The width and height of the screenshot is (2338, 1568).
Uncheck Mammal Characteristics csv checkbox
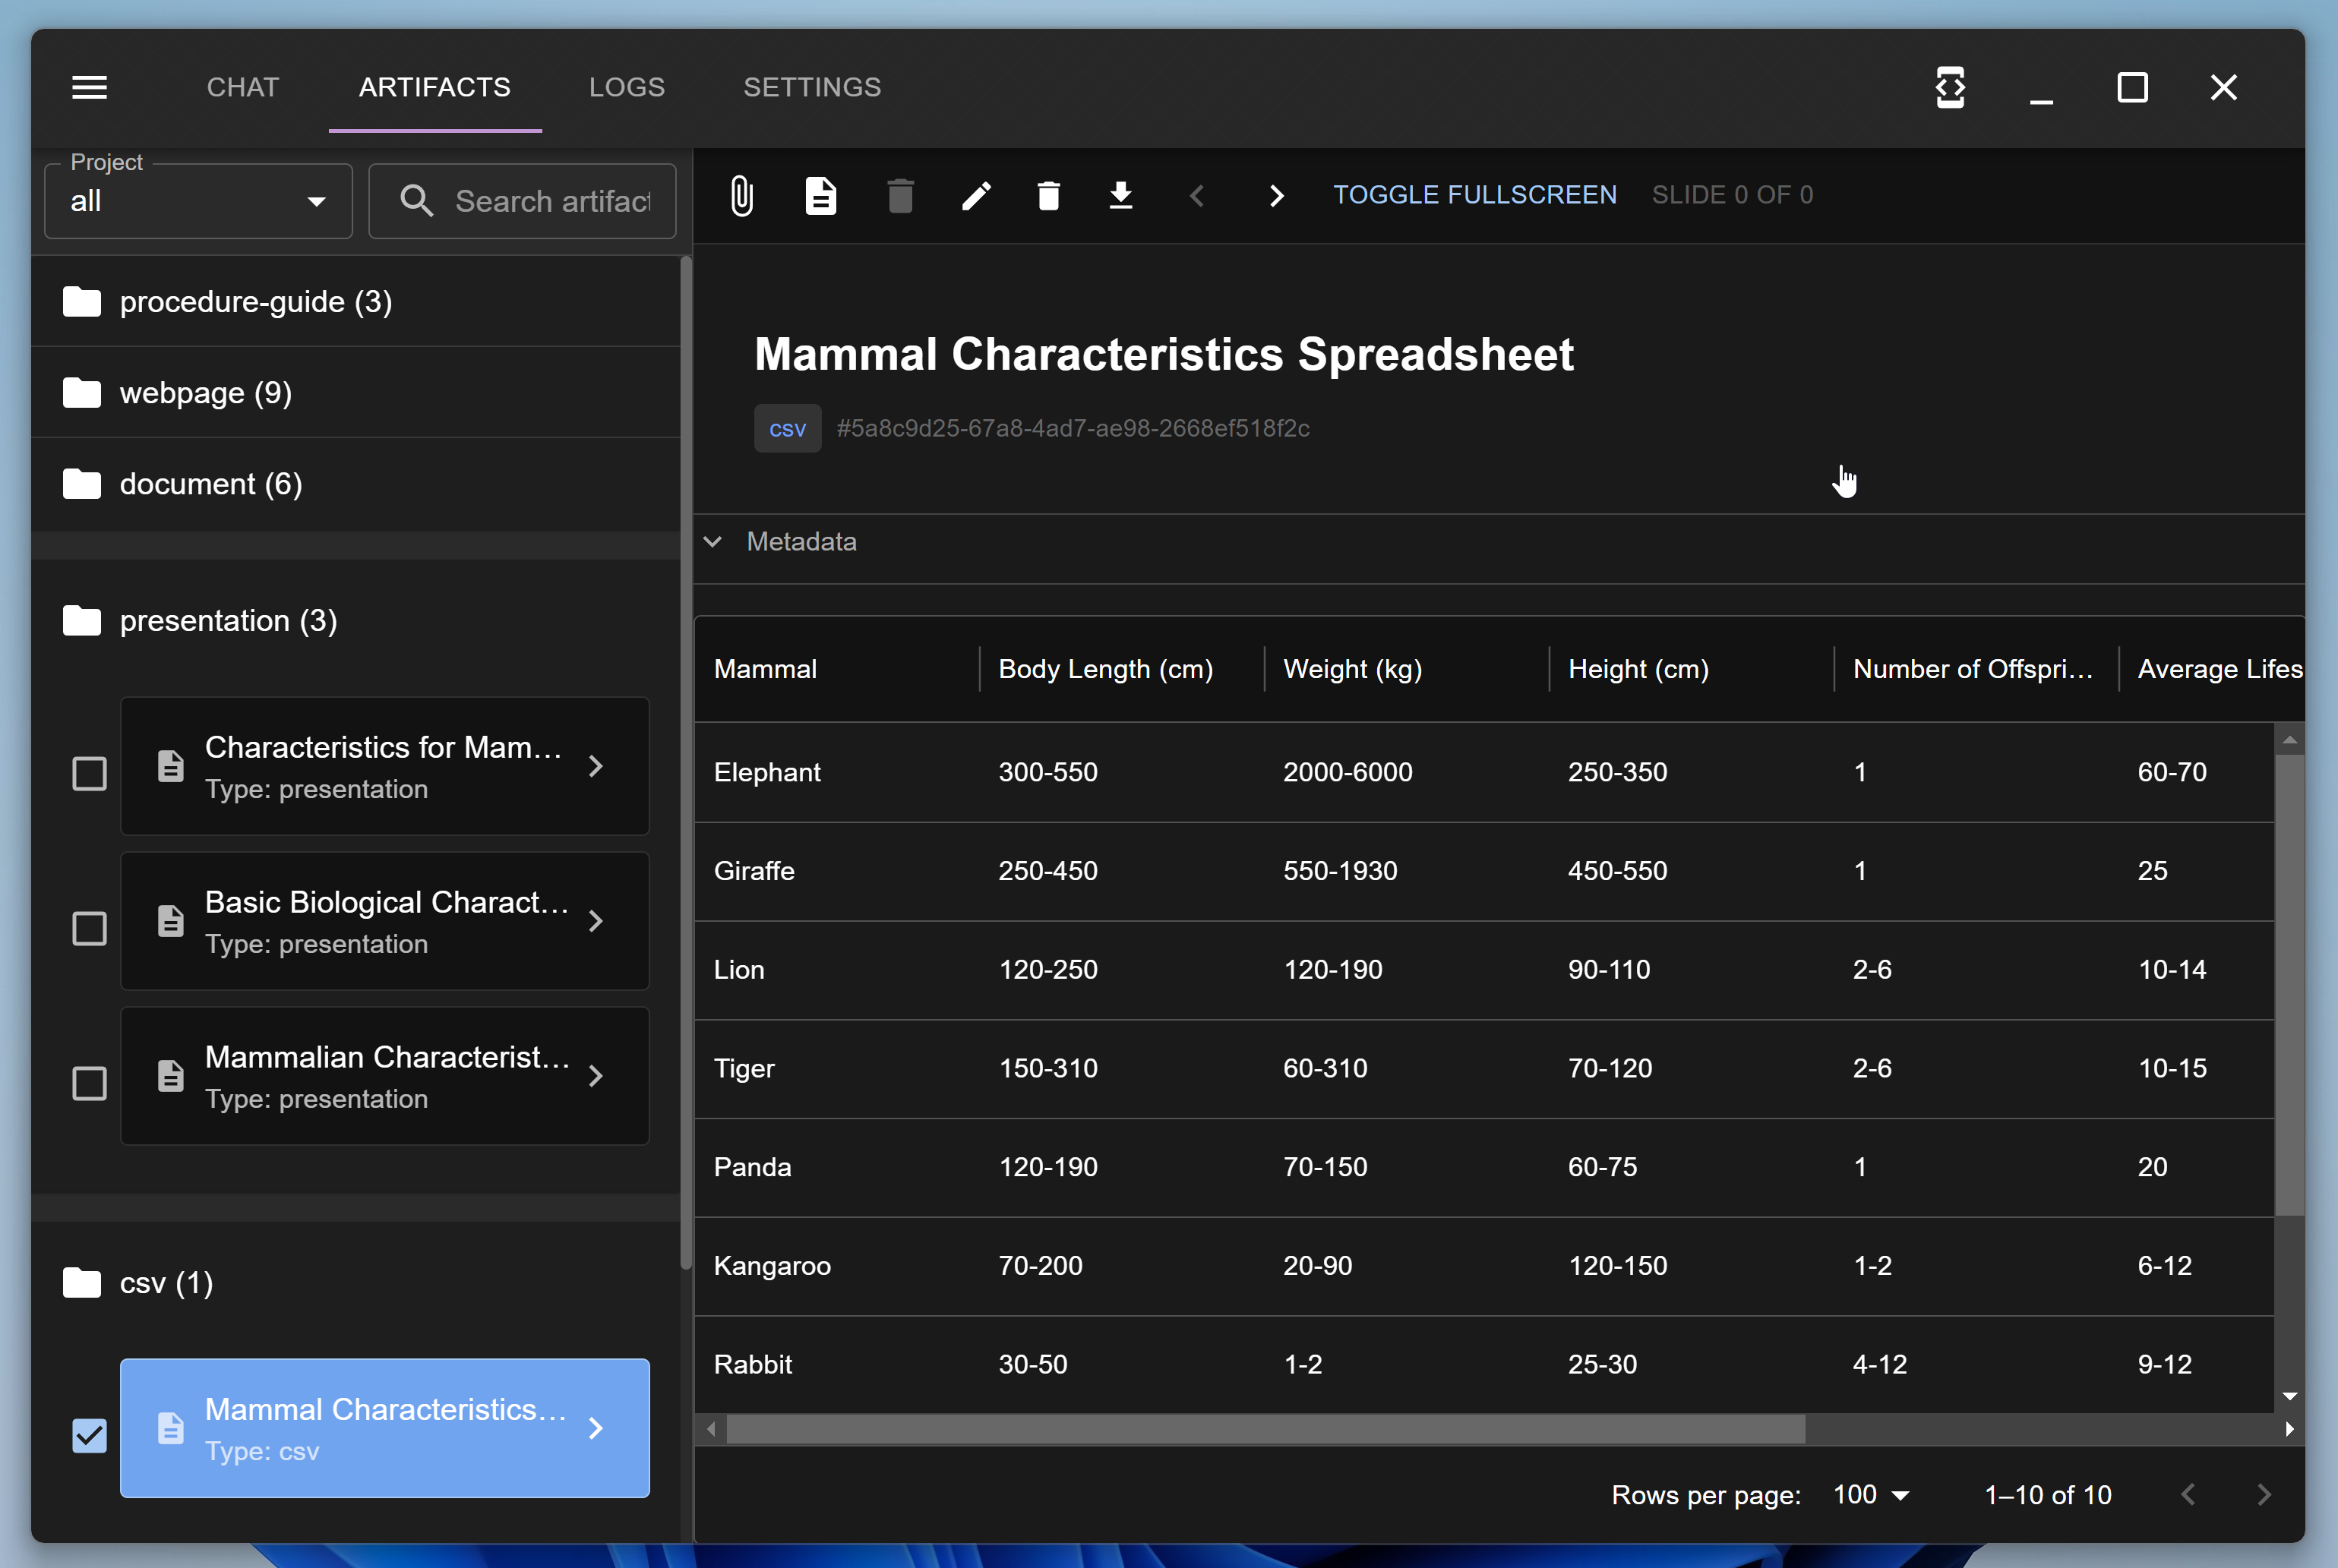[x=90, y=1435]
